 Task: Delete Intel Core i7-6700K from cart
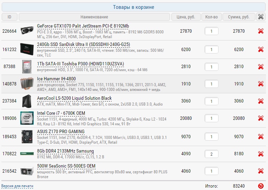[260, 118]
